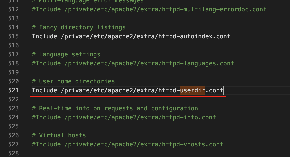Screen dimensions: 290x157
Task: Click the '# User home directories' comment
Action: tap(73, 81)
